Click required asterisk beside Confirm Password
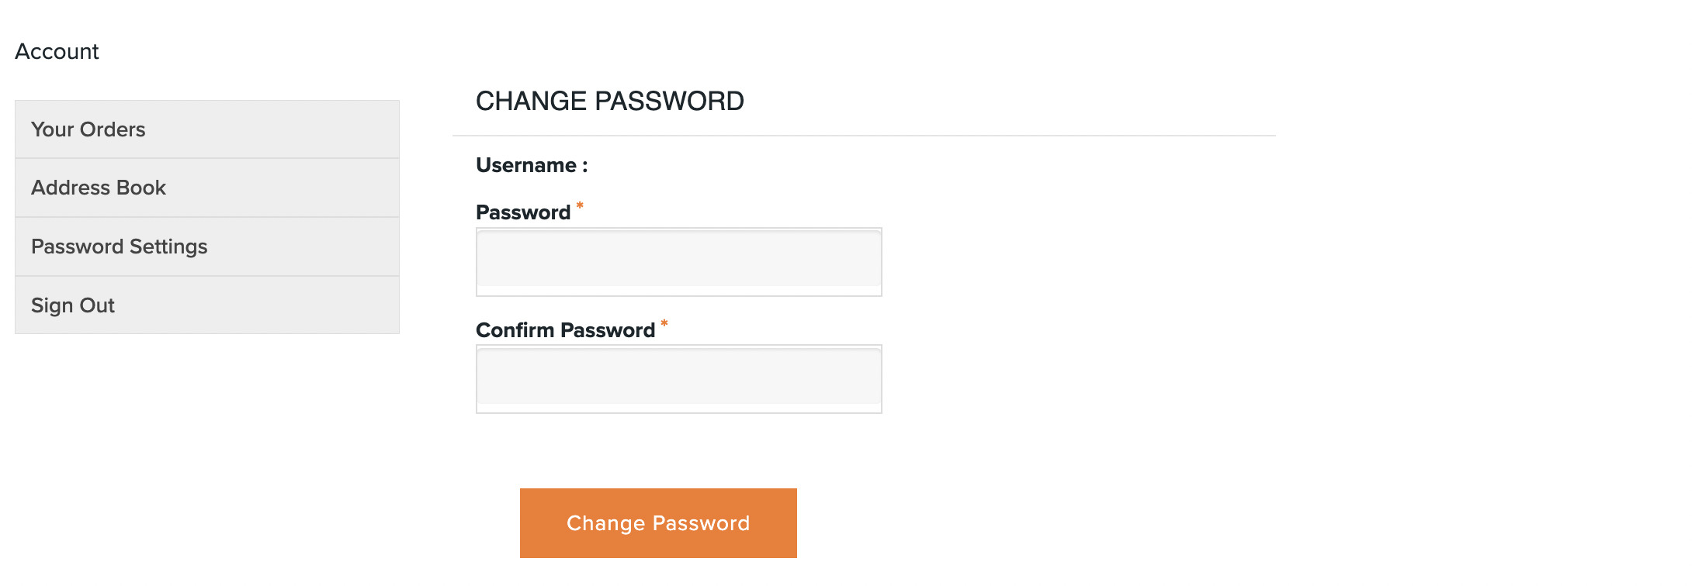 point(664,323)
